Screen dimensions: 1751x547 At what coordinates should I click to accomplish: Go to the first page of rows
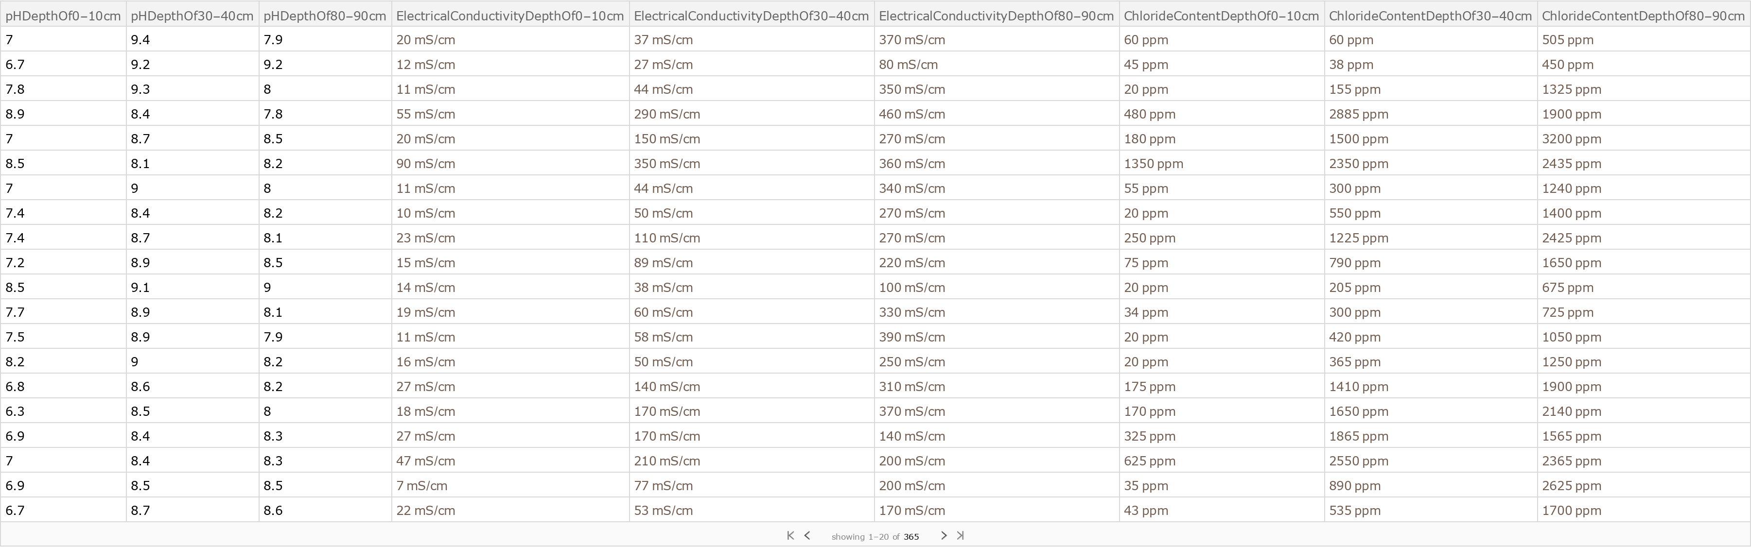(x=790, y=535)
